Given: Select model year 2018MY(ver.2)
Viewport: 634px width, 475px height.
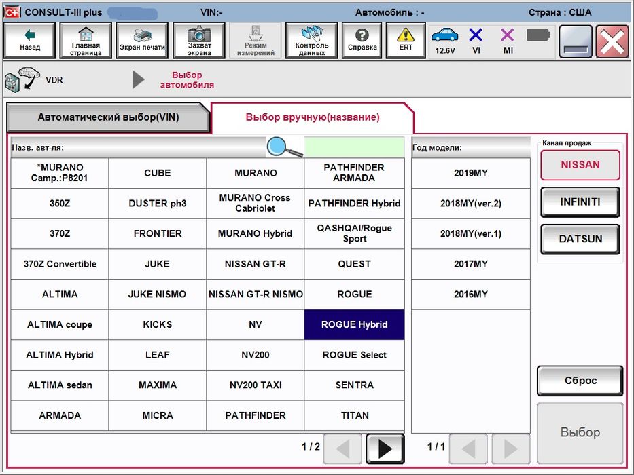Looking at the screenshot, I should tap(471, 203).
